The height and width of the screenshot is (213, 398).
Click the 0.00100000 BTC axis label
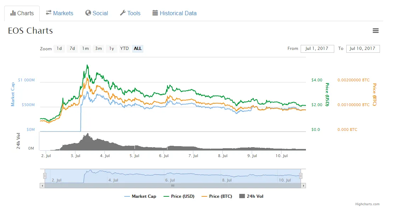(x=353, y=105)
